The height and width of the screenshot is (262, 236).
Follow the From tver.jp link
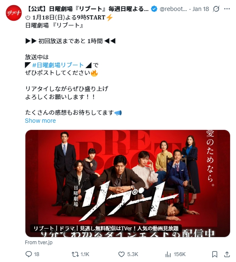(39, 242)
